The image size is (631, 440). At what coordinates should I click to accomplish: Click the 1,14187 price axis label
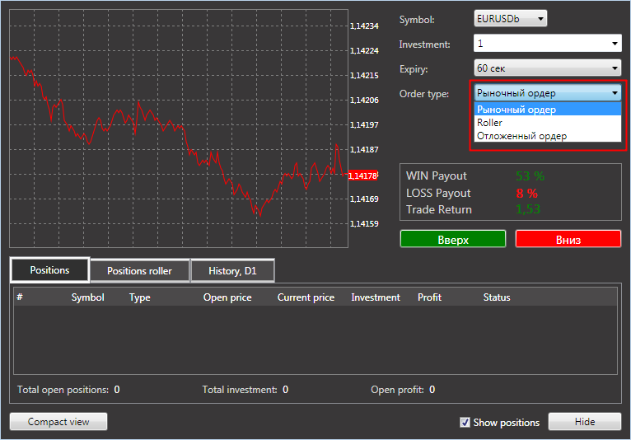coord(364,149)
